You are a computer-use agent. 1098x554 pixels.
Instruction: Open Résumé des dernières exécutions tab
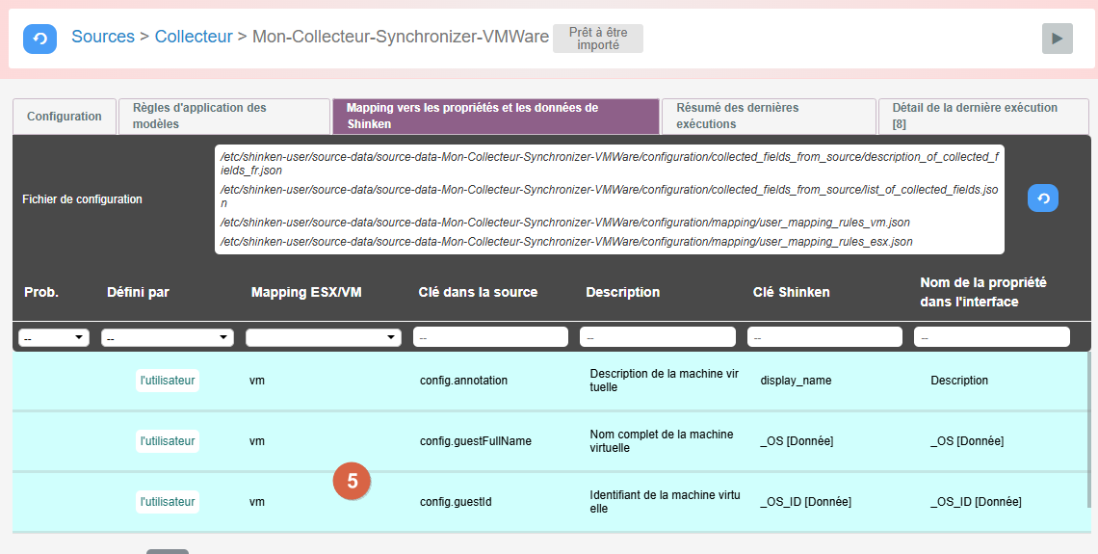(768, 117)
